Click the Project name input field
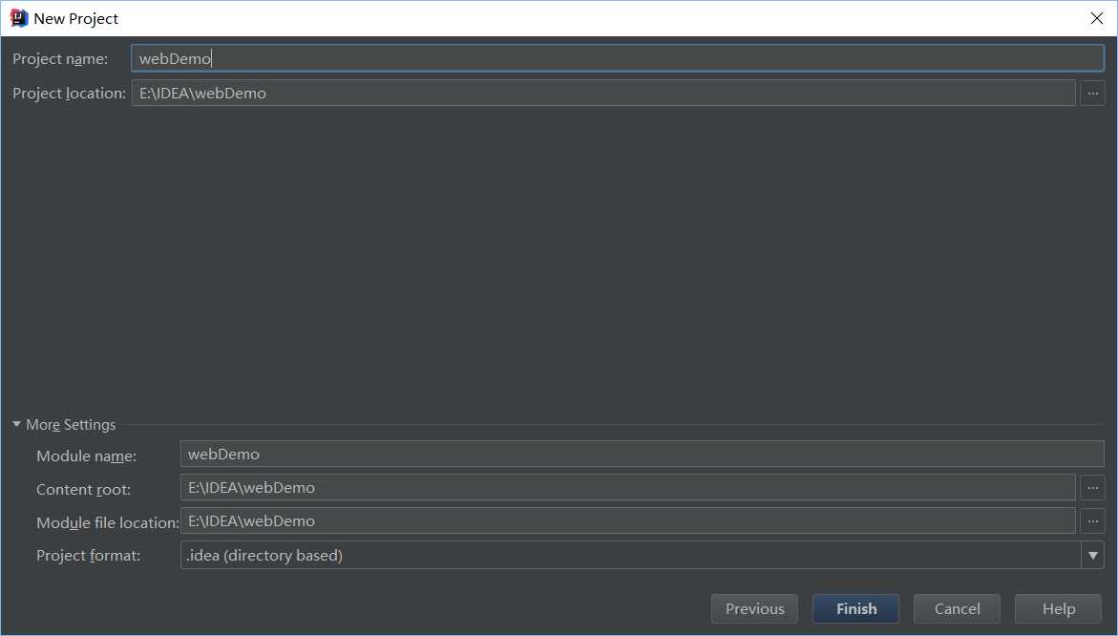 618,58
